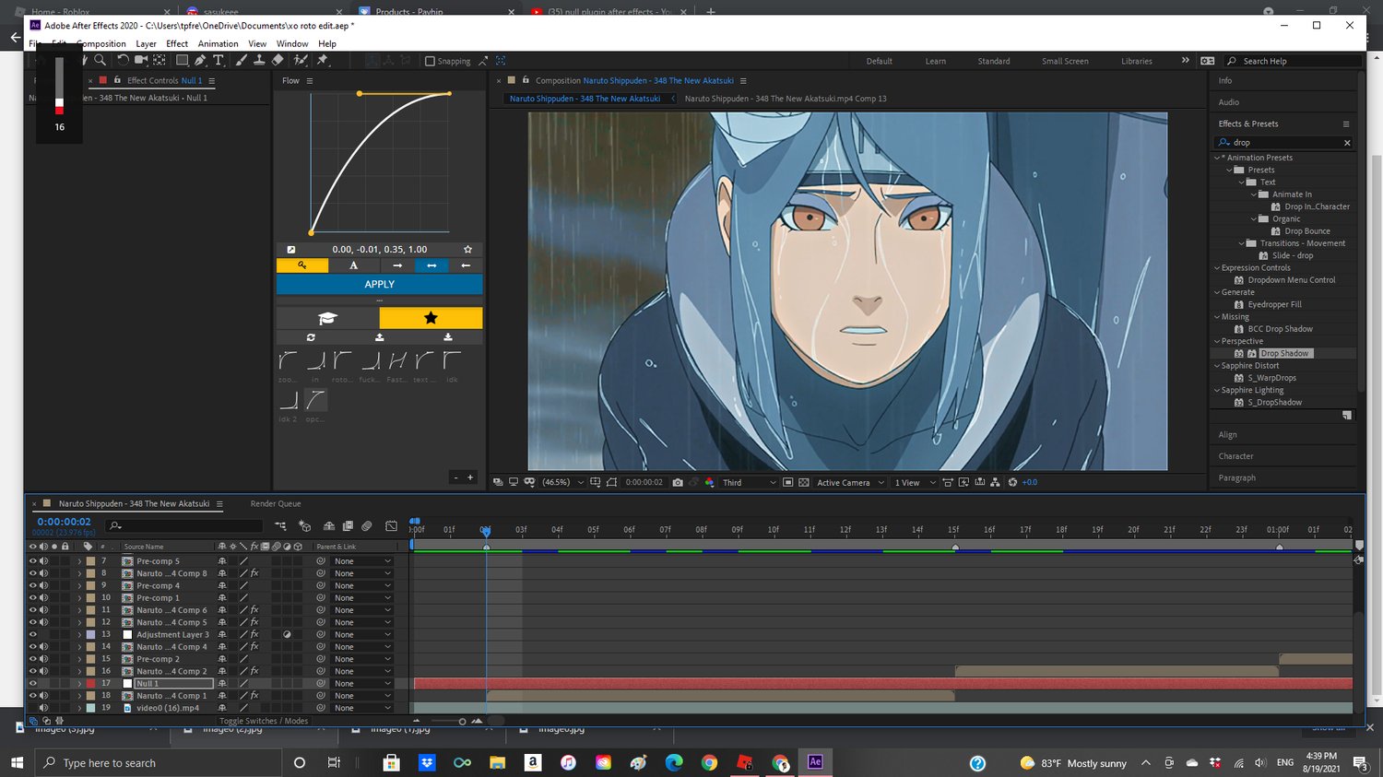Select the Clone Stamp tool
The image size is (1383, 777).
[259, 60]
